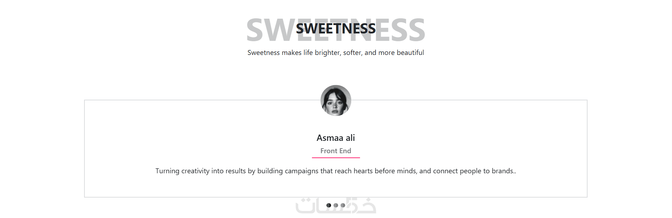Jump to the last carousel dot
Image resolution: width=672 pixels, height=218 pixels.
(x=343, y=205)
